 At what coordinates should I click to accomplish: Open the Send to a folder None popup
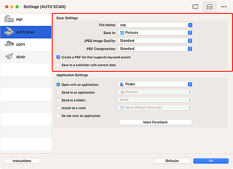click(155, 100)
